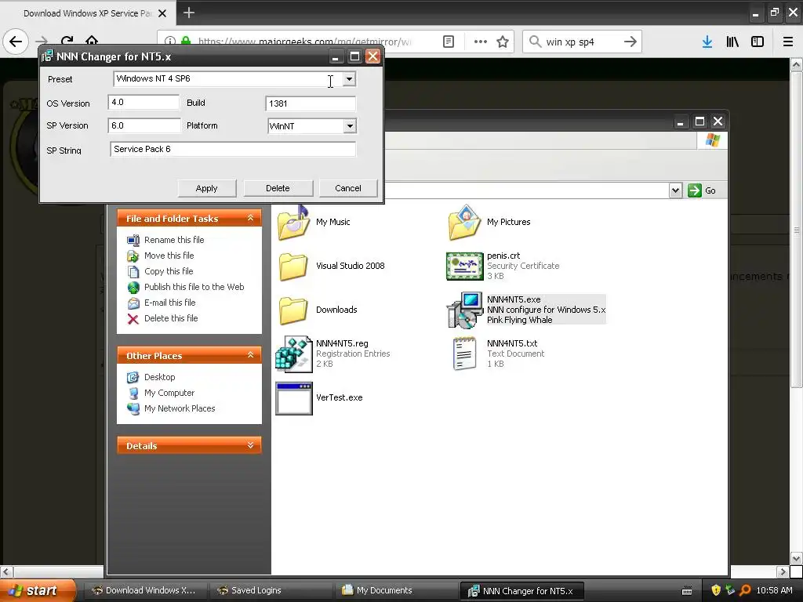Cancel the NNN Changer dialog

[x=348, y=188]
